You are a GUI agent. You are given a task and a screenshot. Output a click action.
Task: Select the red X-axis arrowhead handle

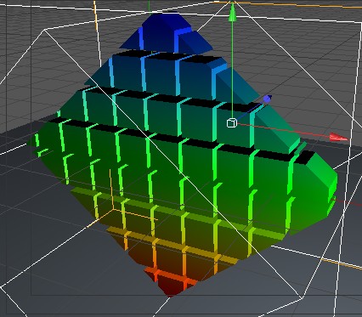(338, 137)
